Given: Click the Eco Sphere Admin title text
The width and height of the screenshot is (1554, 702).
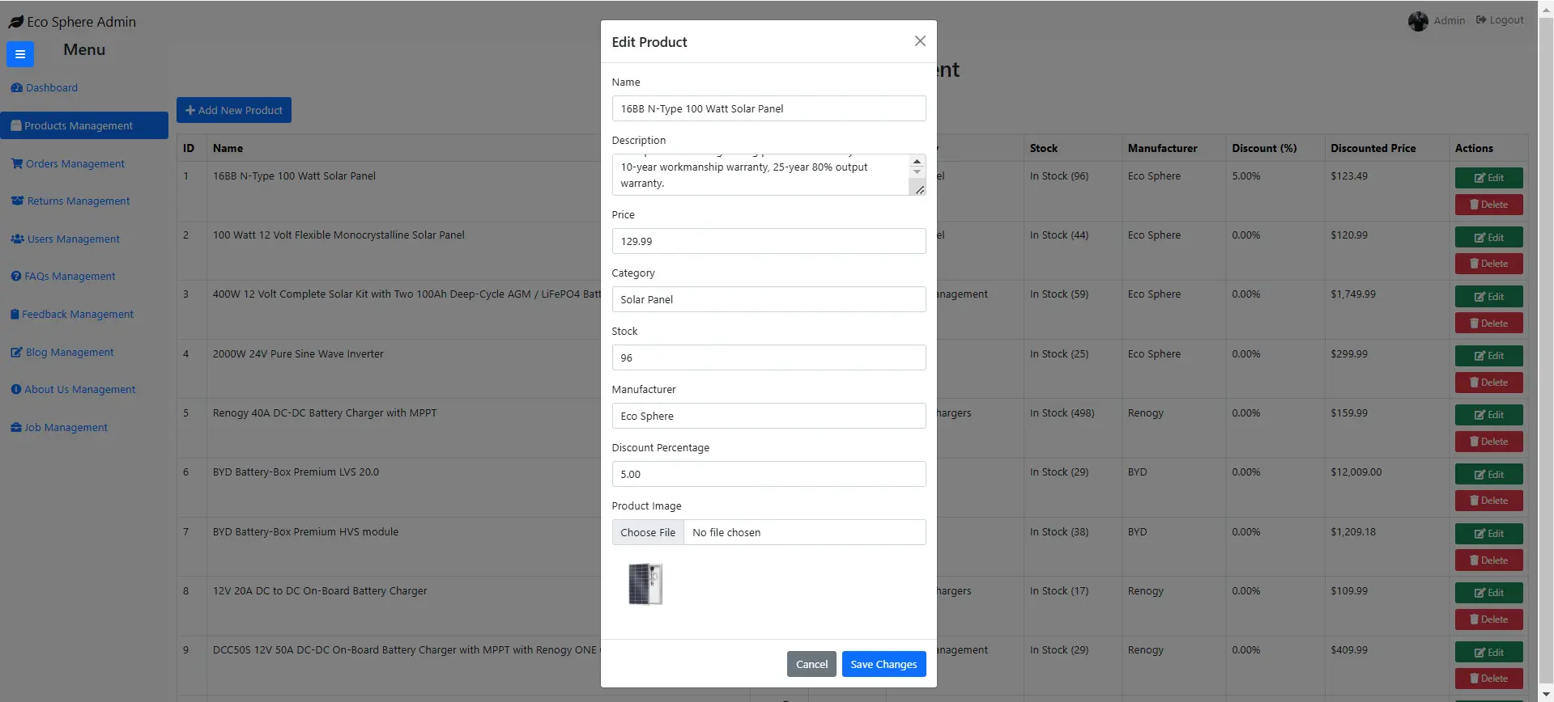Looking at the screenshot, I should click(81, 22).
